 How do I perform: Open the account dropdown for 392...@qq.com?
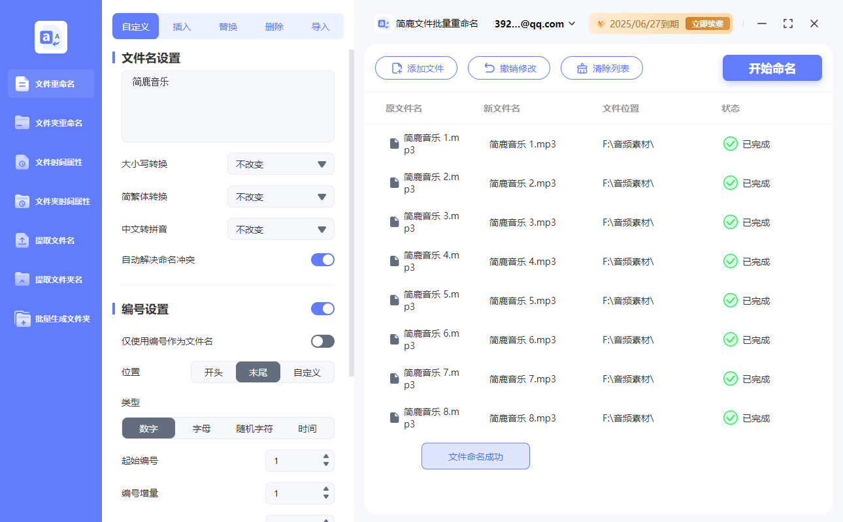[x=535, y=23]
